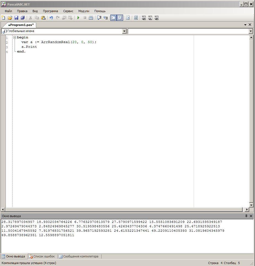Click the Столбец 5 status entry

point(232,263)
